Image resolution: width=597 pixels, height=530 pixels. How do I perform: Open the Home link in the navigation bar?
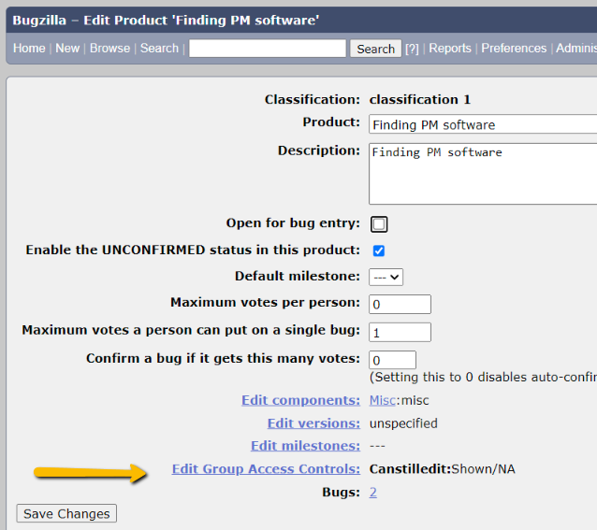[29, 49]
